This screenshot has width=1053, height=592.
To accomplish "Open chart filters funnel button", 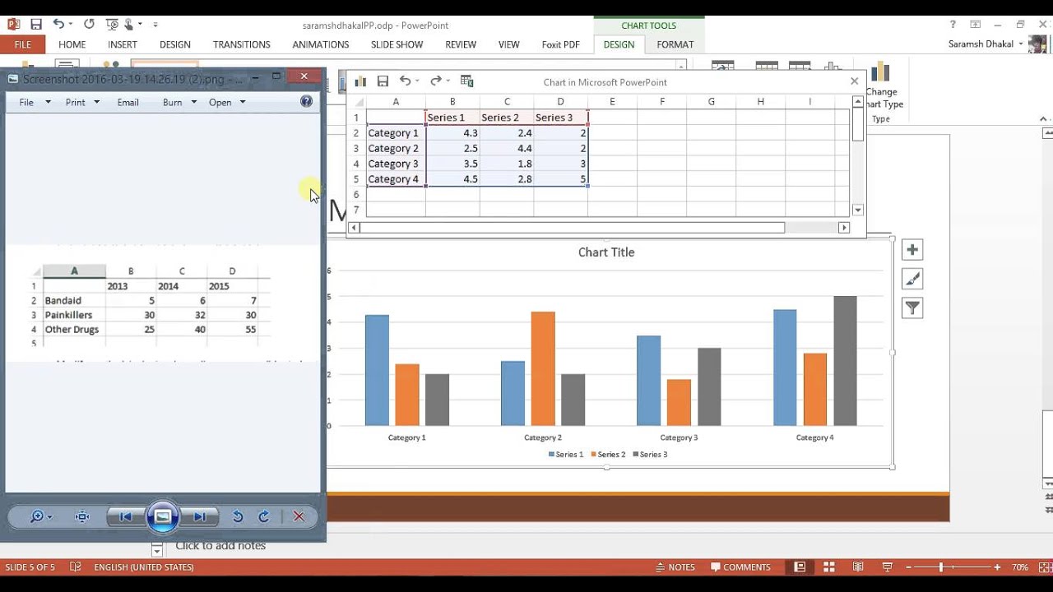I will (x=912, y=308).
